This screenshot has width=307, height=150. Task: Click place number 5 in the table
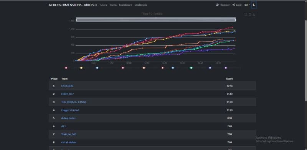coord(54,118)
